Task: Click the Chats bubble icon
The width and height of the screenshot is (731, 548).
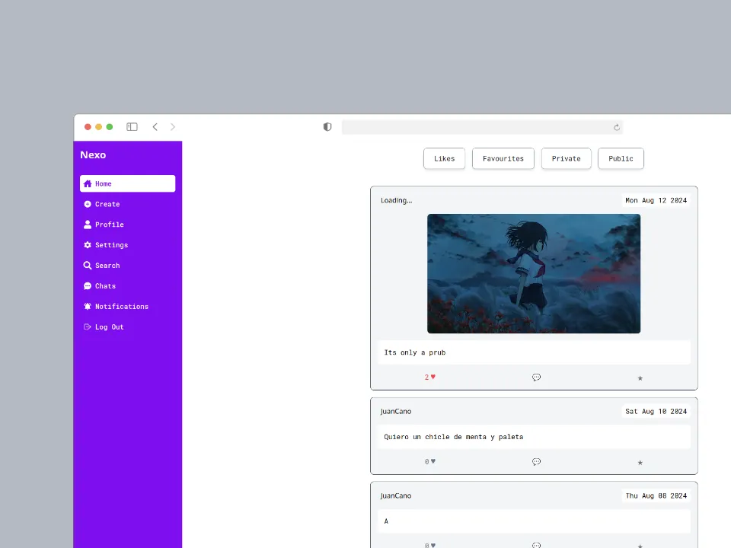Action: [x=88, y=286]
